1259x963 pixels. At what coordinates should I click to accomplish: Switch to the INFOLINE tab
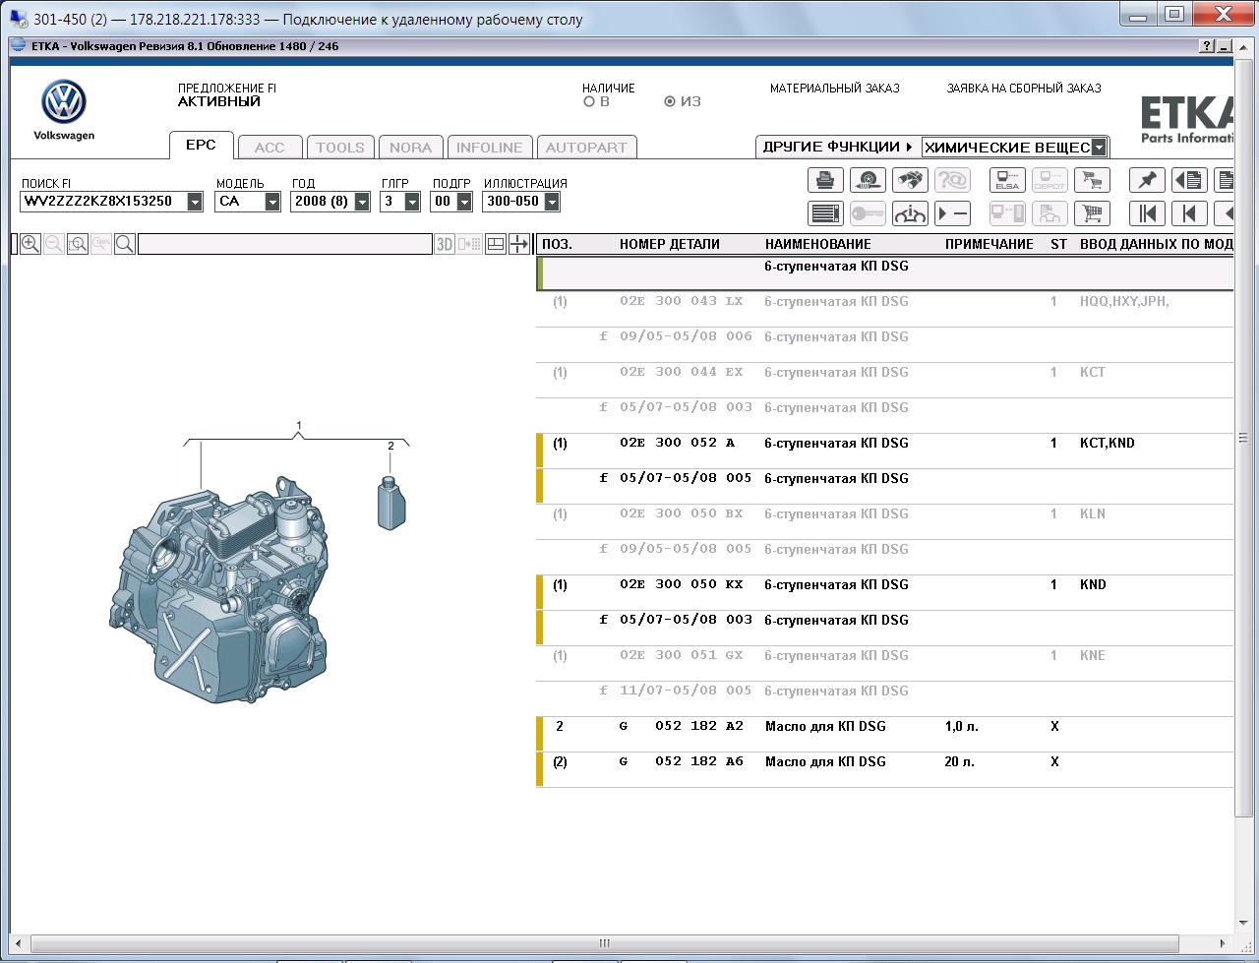pos(490,148)
